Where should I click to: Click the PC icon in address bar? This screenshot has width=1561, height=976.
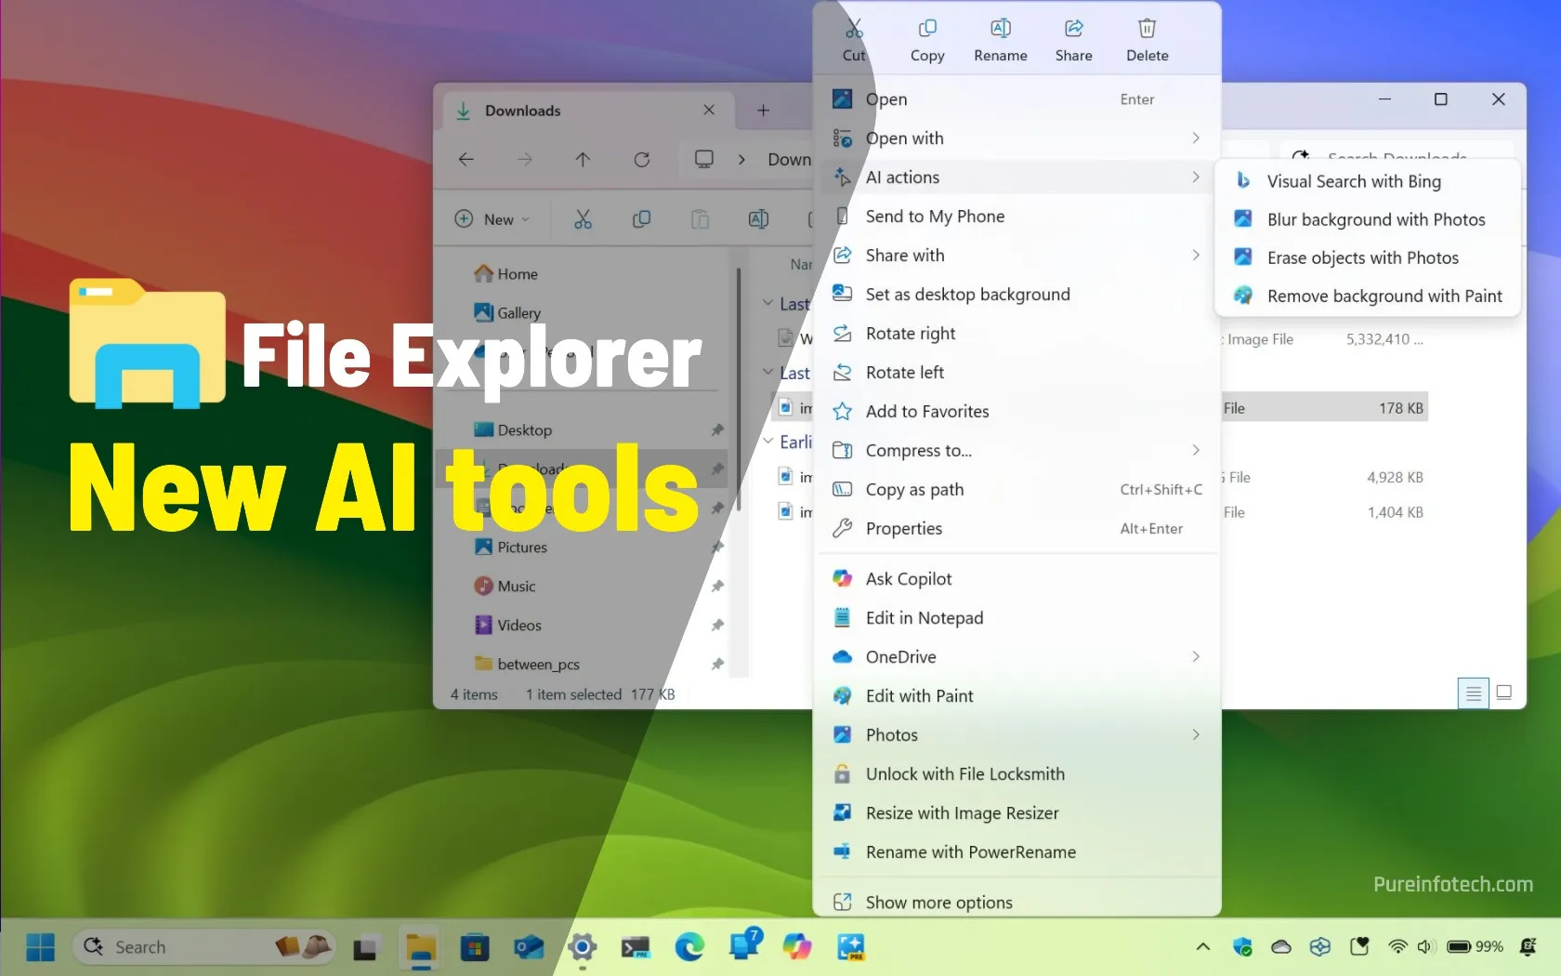coord(704,159)
